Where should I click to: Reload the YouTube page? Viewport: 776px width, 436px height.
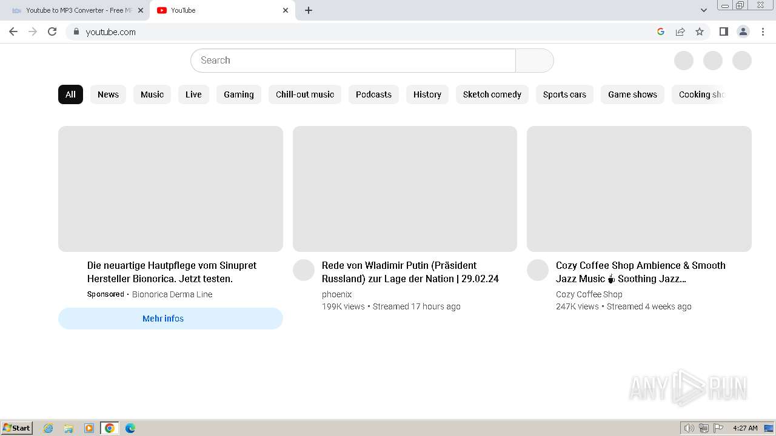pos(52,31)
